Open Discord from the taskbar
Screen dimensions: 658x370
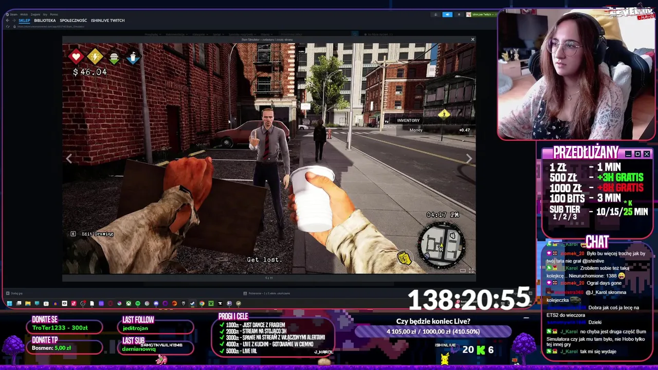tap(156, 303)
